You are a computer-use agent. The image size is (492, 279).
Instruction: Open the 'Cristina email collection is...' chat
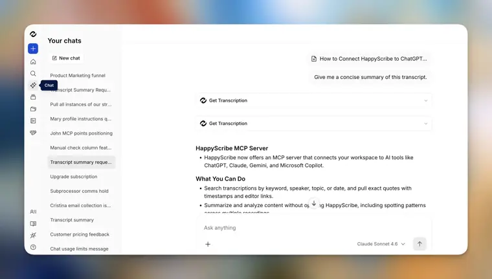click(81, 206)
